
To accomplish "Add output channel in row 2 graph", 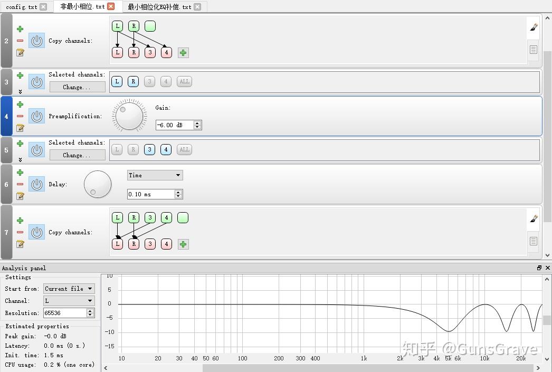I will pos(183,53).
